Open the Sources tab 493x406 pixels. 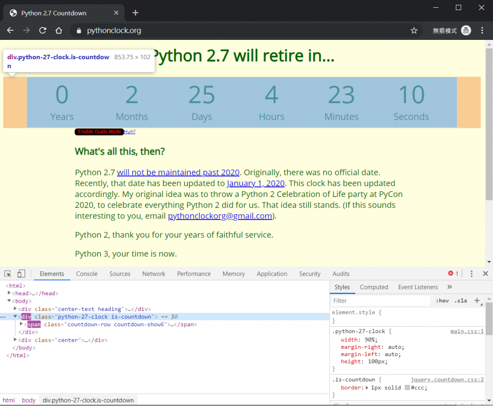[x=120, y=273]
